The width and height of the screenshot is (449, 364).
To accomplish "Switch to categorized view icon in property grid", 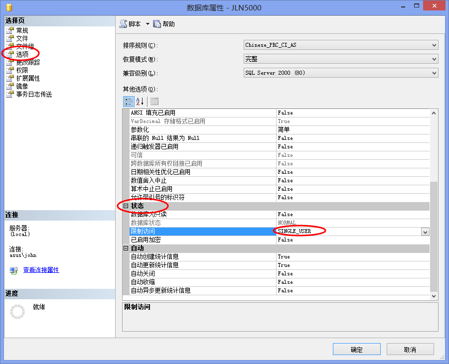I will 128,102.
